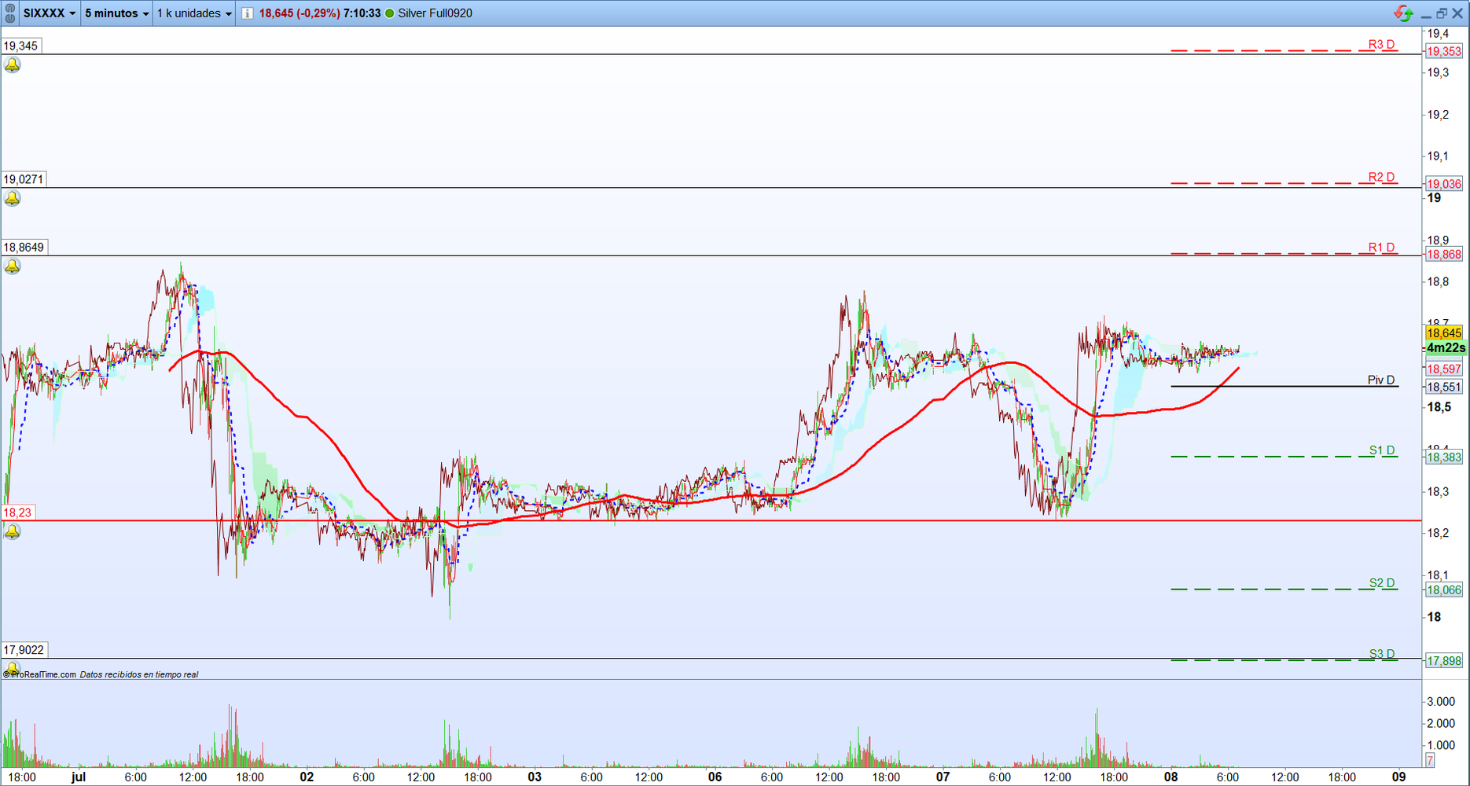Select the red 18,23 line label
Viewport: 1470px width, 786px height.
click(x=17, y=512)
